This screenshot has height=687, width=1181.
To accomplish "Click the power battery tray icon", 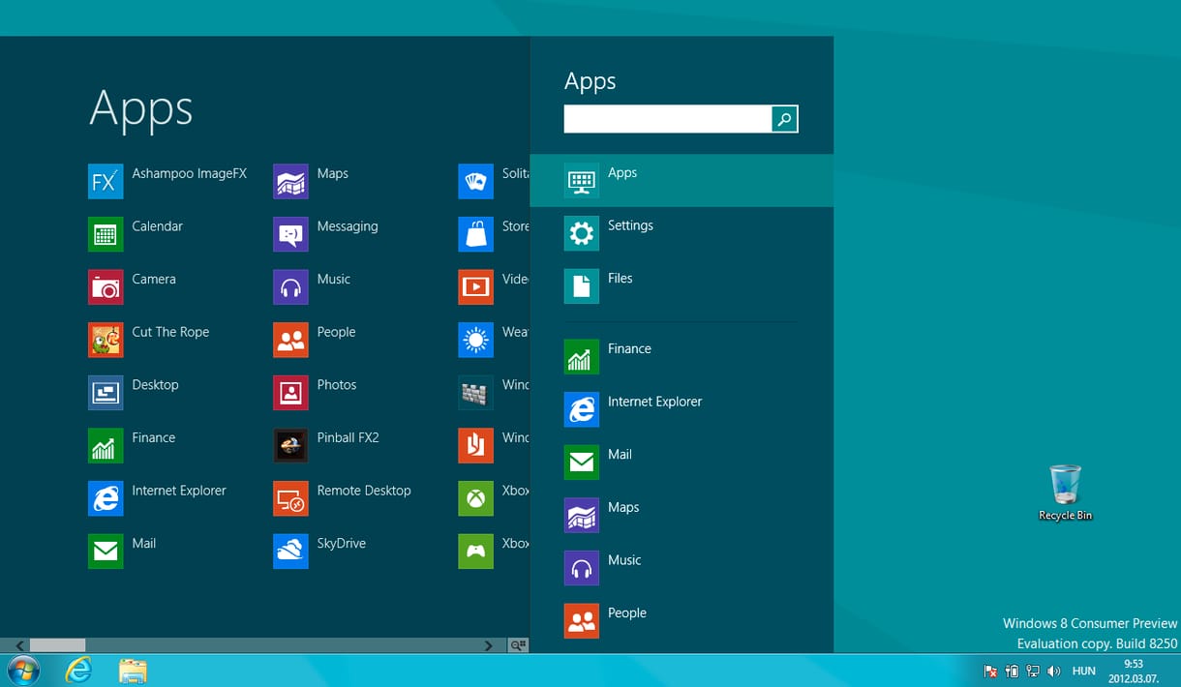I will click(x=1013, y=672).
